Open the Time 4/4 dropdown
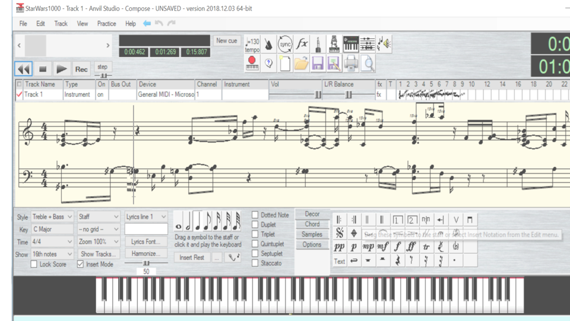This screenshot has width=570, height=321. coord(52,241)
